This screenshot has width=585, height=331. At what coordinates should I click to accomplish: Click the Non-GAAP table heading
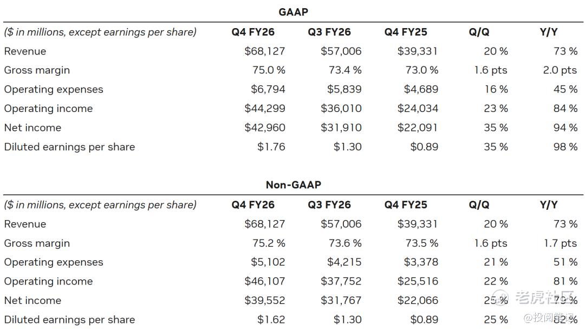point(293,184)
